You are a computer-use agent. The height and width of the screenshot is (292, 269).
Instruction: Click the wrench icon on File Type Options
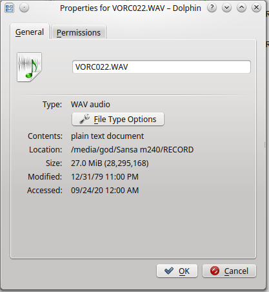tap(85, 119)
